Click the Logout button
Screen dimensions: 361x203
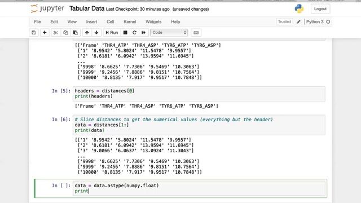[320, 9]
